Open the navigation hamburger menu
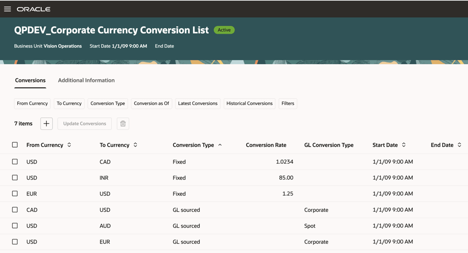The height and width of the screenshot is (253, 468). click(x=7, y=9)
